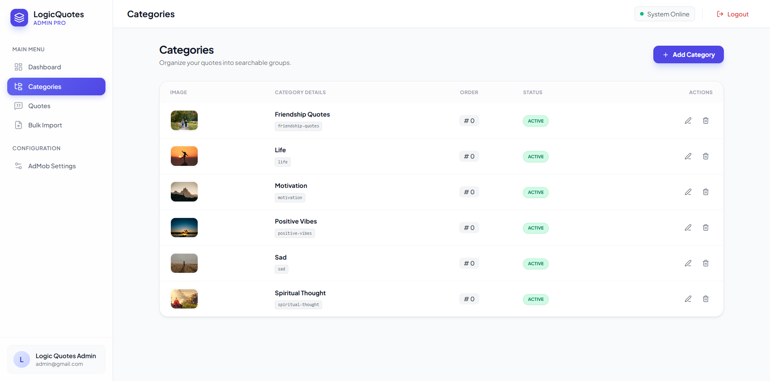This screenshot has width=770, height=381.
Task: Delete the Life category via trash icon
Action: (705, 156)
